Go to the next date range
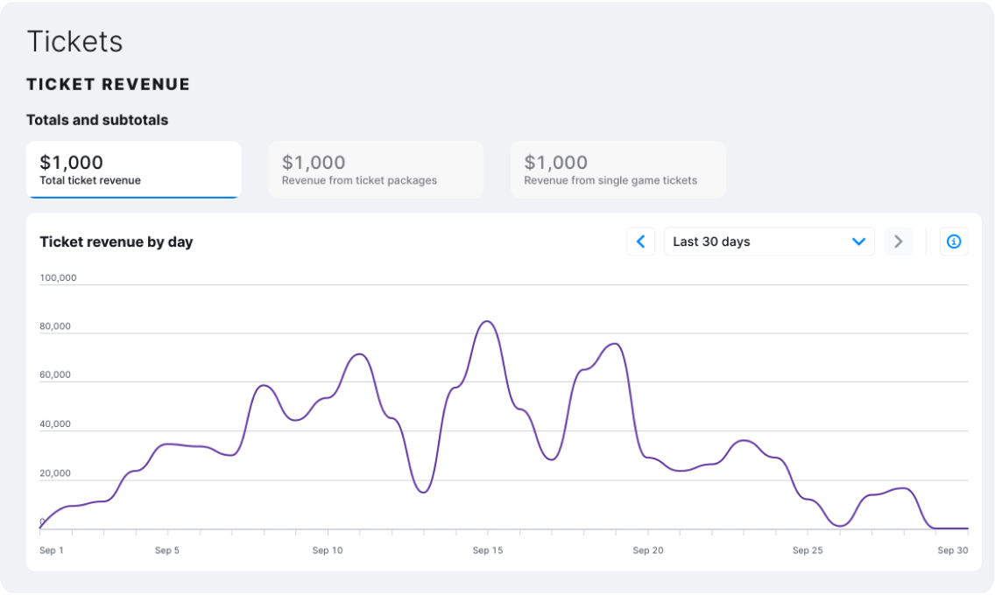The height and width of the screenshot is (595, 995). (898, 241)
